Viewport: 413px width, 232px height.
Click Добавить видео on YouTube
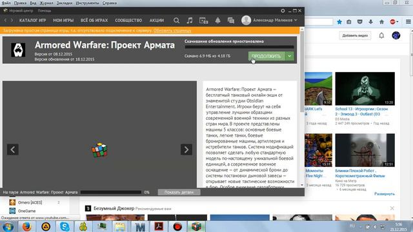point(355,35)
